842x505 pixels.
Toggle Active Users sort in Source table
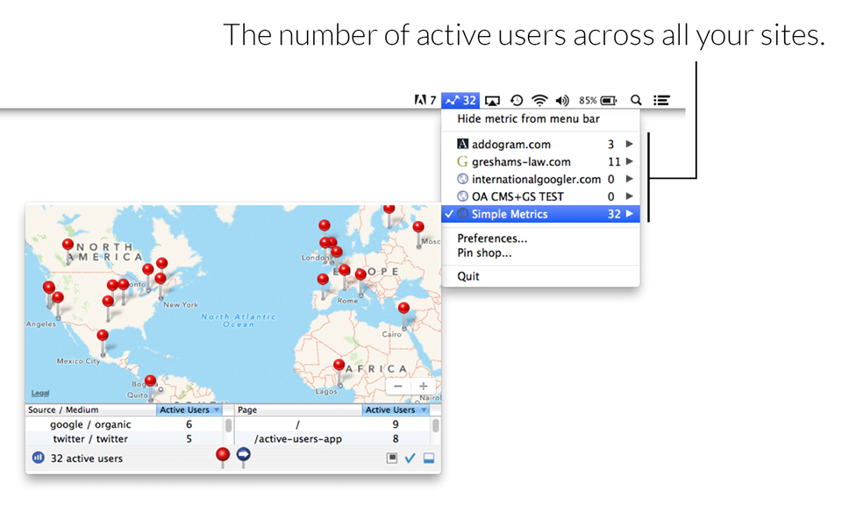[189, 410]
